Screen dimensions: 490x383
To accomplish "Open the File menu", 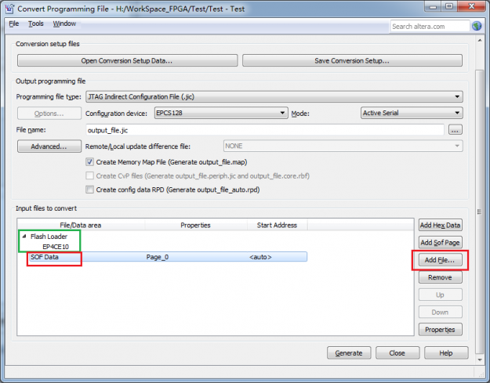I will coord(14,23).
